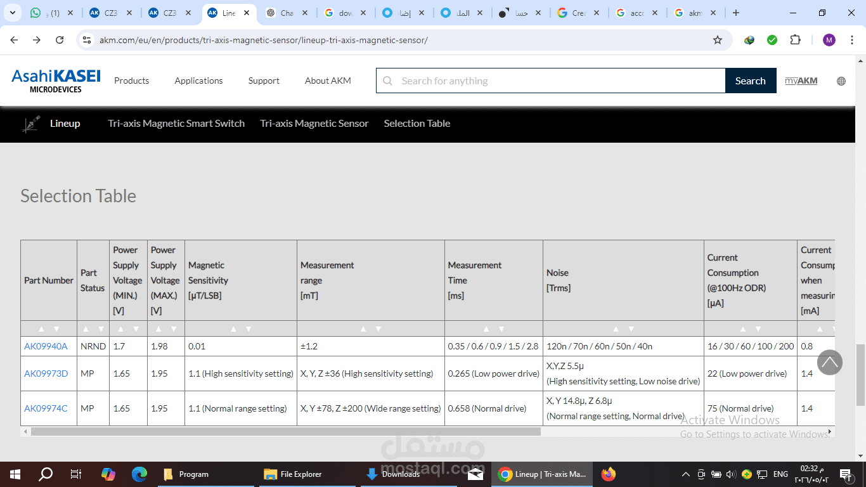Open the Downloads taskbar window
The height and width of the screenshot is (487, 866).
(x=409, y=474)
